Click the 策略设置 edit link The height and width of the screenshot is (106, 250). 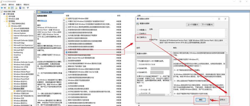coord(44,21)
